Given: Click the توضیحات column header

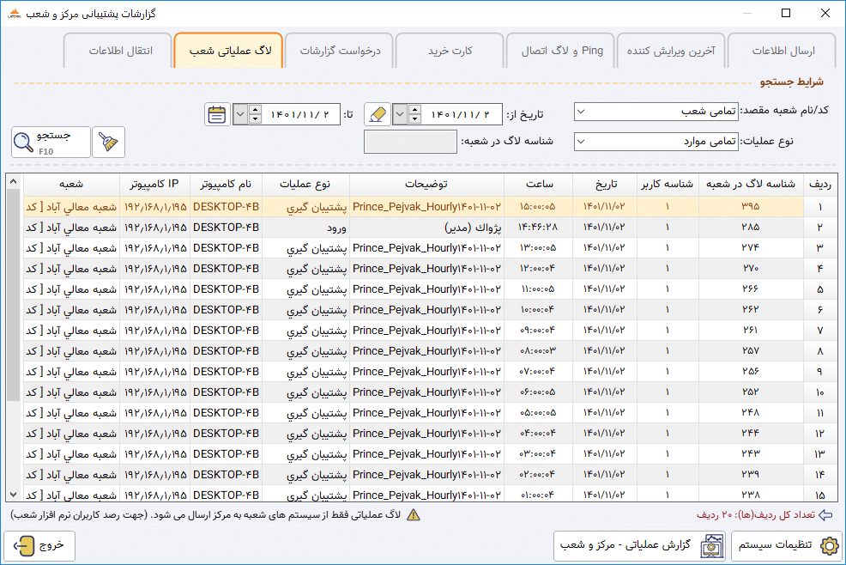Looking at the screenshot, I should [x=426, y=185].
